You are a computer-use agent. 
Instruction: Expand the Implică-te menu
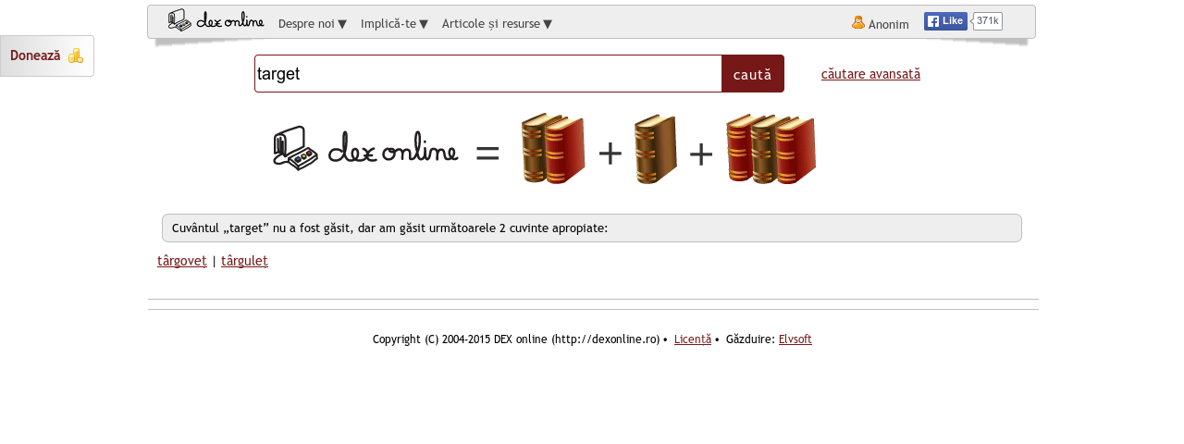[394, 24]
